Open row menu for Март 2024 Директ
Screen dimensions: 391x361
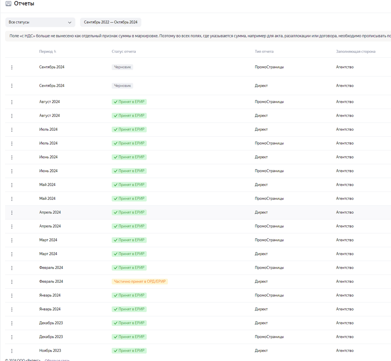click(12, 254)
